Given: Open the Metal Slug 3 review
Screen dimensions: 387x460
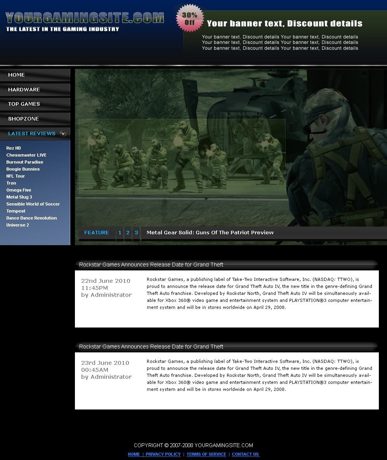Looking at the screenshot, I should tap(19, 197).
